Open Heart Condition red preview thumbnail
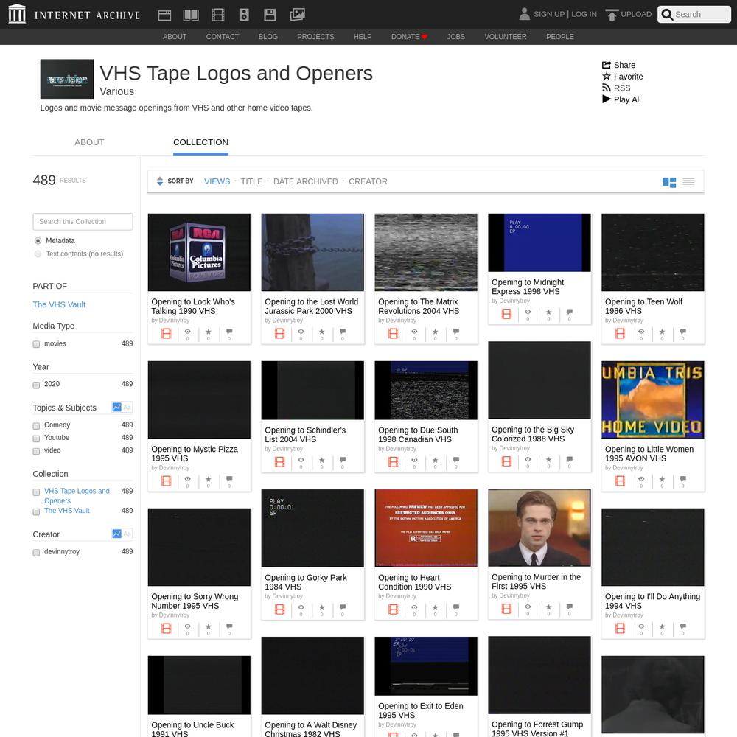This screenshot has width=737, height=737. click(426, 528)
